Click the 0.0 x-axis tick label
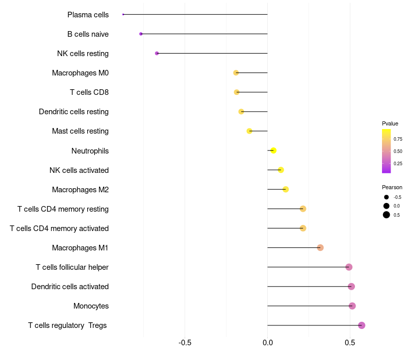 point(267,342)
